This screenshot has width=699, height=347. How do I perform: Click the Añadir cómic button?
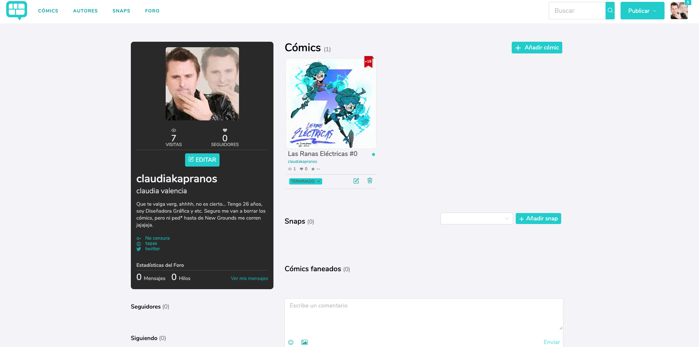(x=537, y=48)
